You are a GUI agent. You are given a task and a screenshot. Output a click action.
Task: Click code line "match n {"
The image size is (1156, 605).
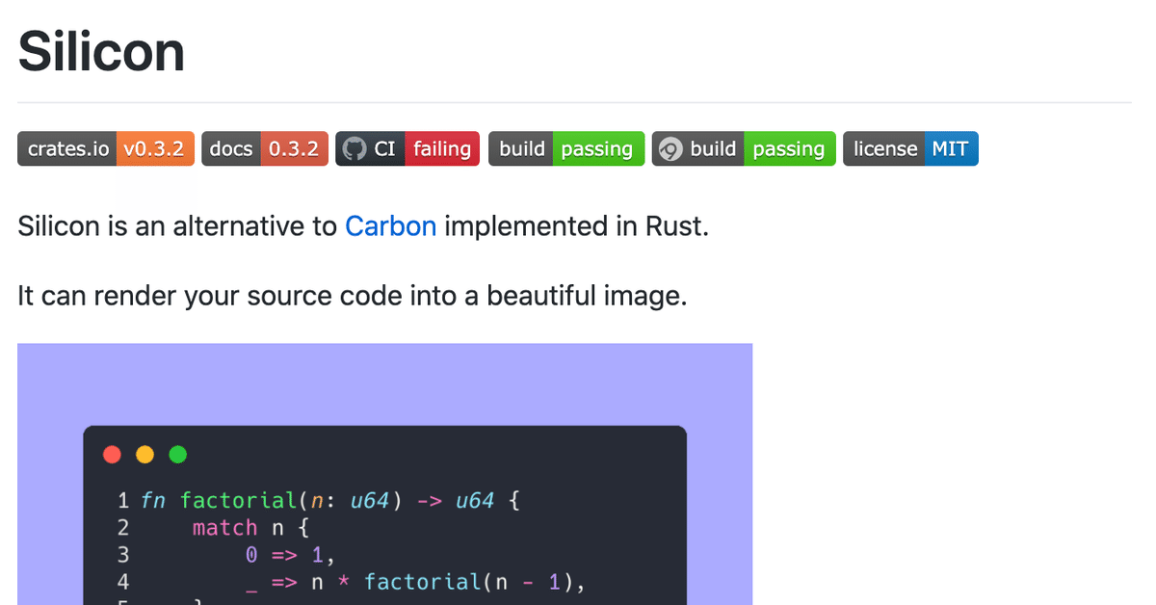pos(251,528)
